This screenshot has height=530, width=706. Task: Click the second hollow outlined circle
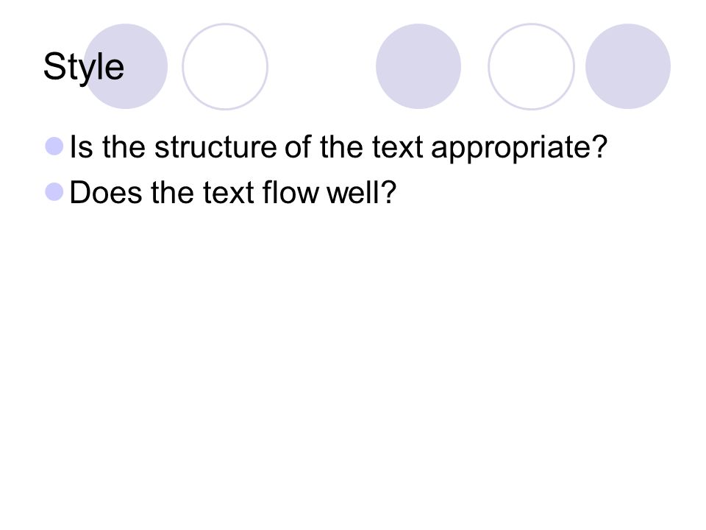pos(531,67)
